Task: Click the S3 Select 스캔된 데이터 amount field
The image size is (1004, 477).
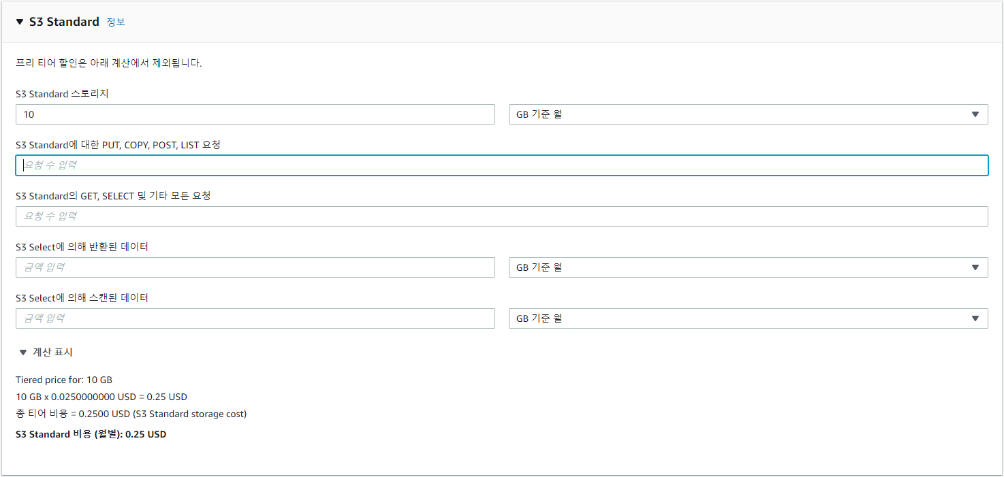Action: pyautogui.click(x=255, y=318)
